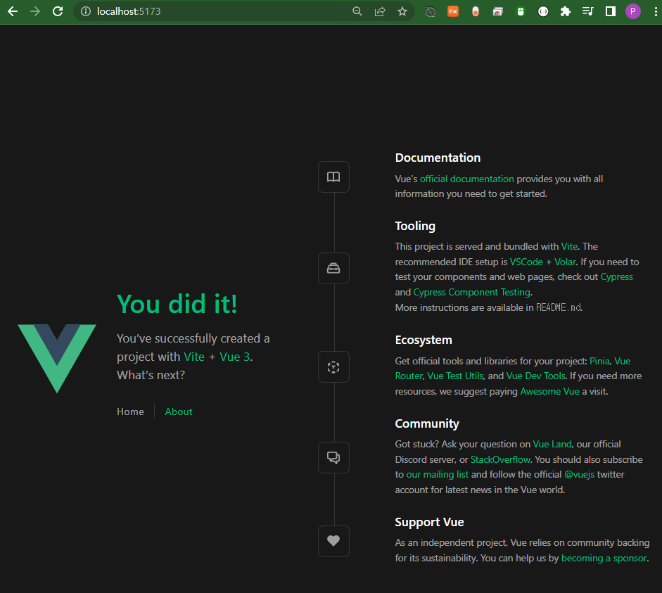Open the About navigation link
The width and height of the screenshot is (662, 593).
[179, 412]
